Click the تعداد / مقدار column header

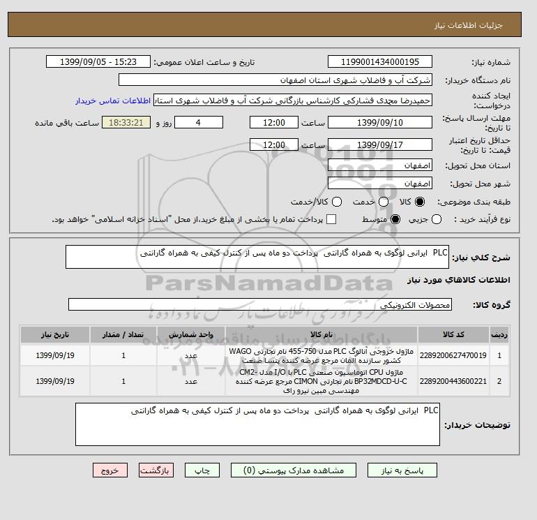pyautogui.click(x=123, y=334)
